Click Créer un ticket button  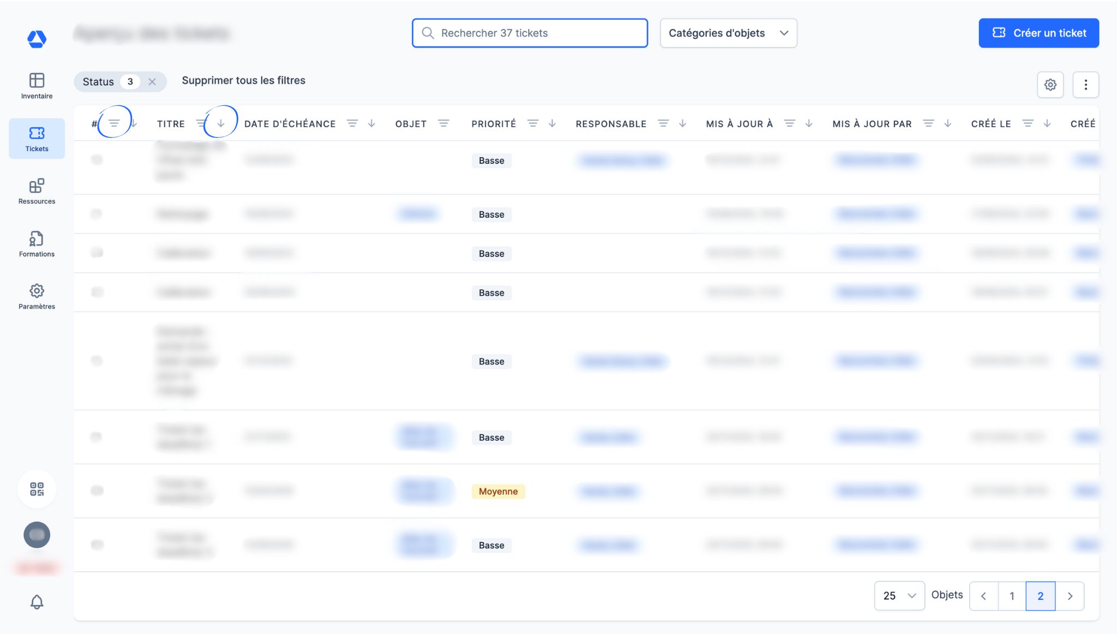(x=1038, y=33)
